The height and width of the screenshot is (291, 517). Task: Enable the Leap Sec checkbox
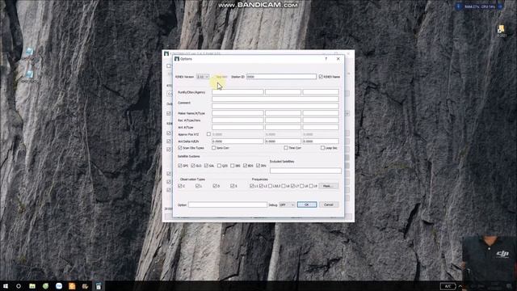pos(322,148)
